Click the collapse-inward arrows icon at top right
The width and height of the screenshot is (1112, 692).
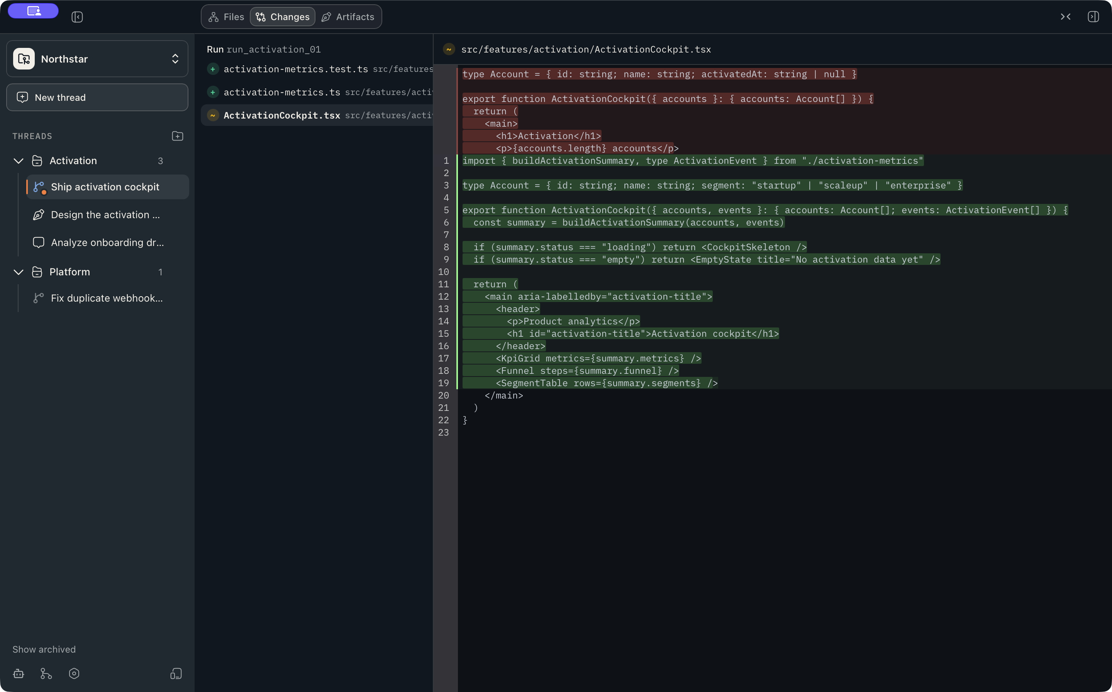coord(1065,17)
